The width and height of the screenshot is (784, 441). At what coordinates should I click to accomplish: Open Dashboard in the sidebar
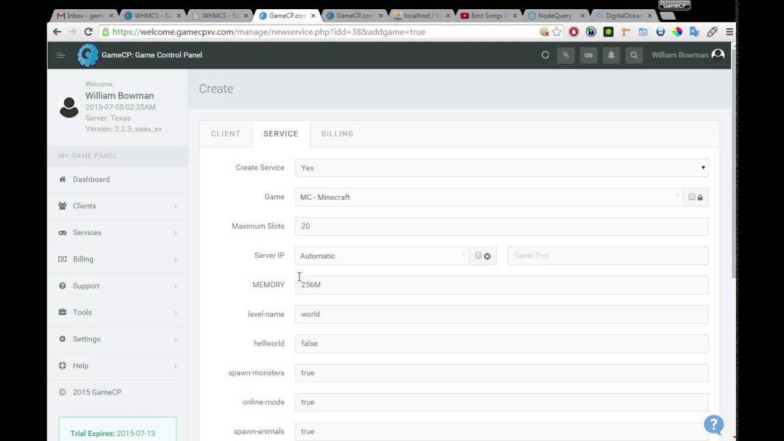coord(118,179)
